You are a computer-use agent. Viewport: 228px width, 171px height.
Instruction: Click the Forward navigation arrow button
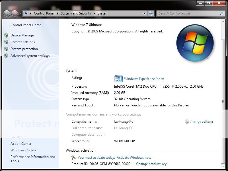pos(15,14)
